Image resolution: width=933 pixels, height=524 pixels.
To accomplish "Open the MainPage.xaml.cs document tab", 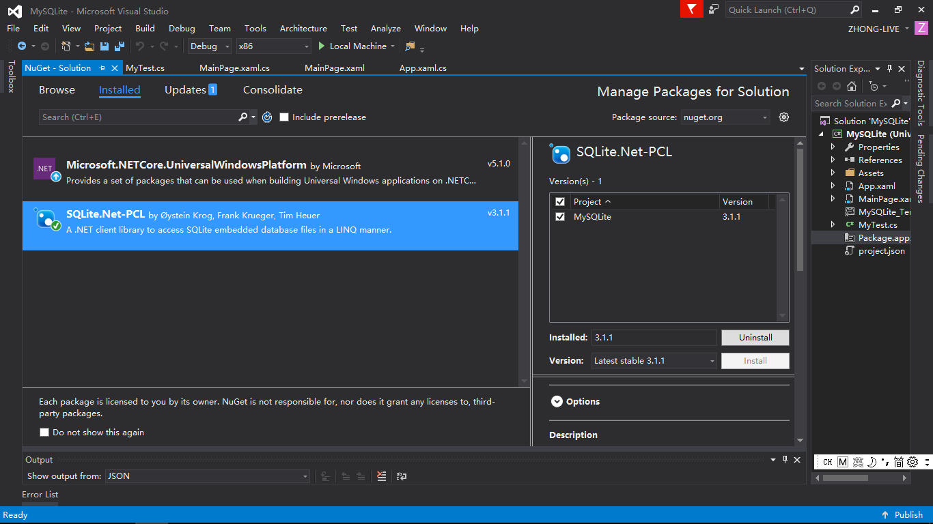I will (x=234, y=68).
